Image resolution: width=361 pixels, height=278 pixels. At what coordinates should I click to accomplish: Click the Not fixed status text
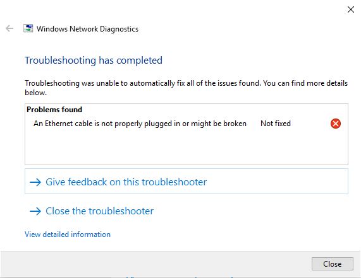(276, 124)
